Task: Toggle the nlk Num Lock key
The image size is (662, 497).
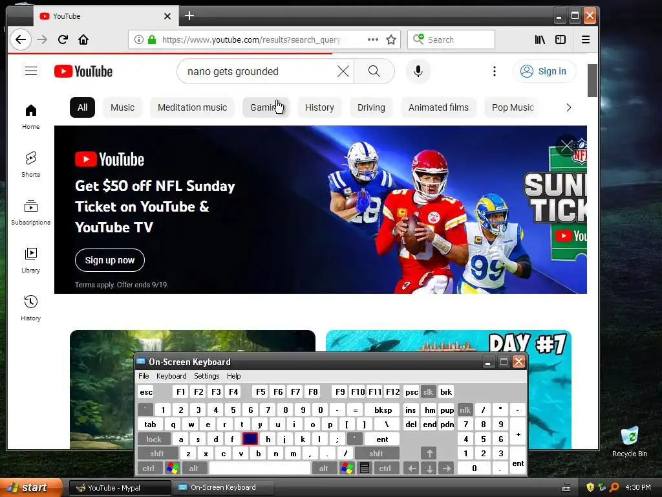Action: tap(465, 410)
